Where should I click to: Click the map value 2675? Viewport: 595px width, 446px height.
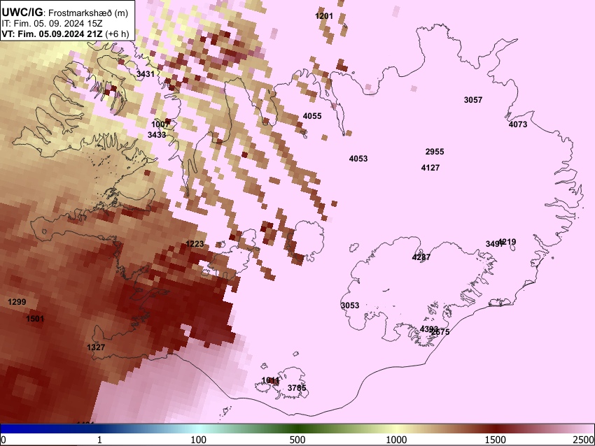tap(442, 332)
